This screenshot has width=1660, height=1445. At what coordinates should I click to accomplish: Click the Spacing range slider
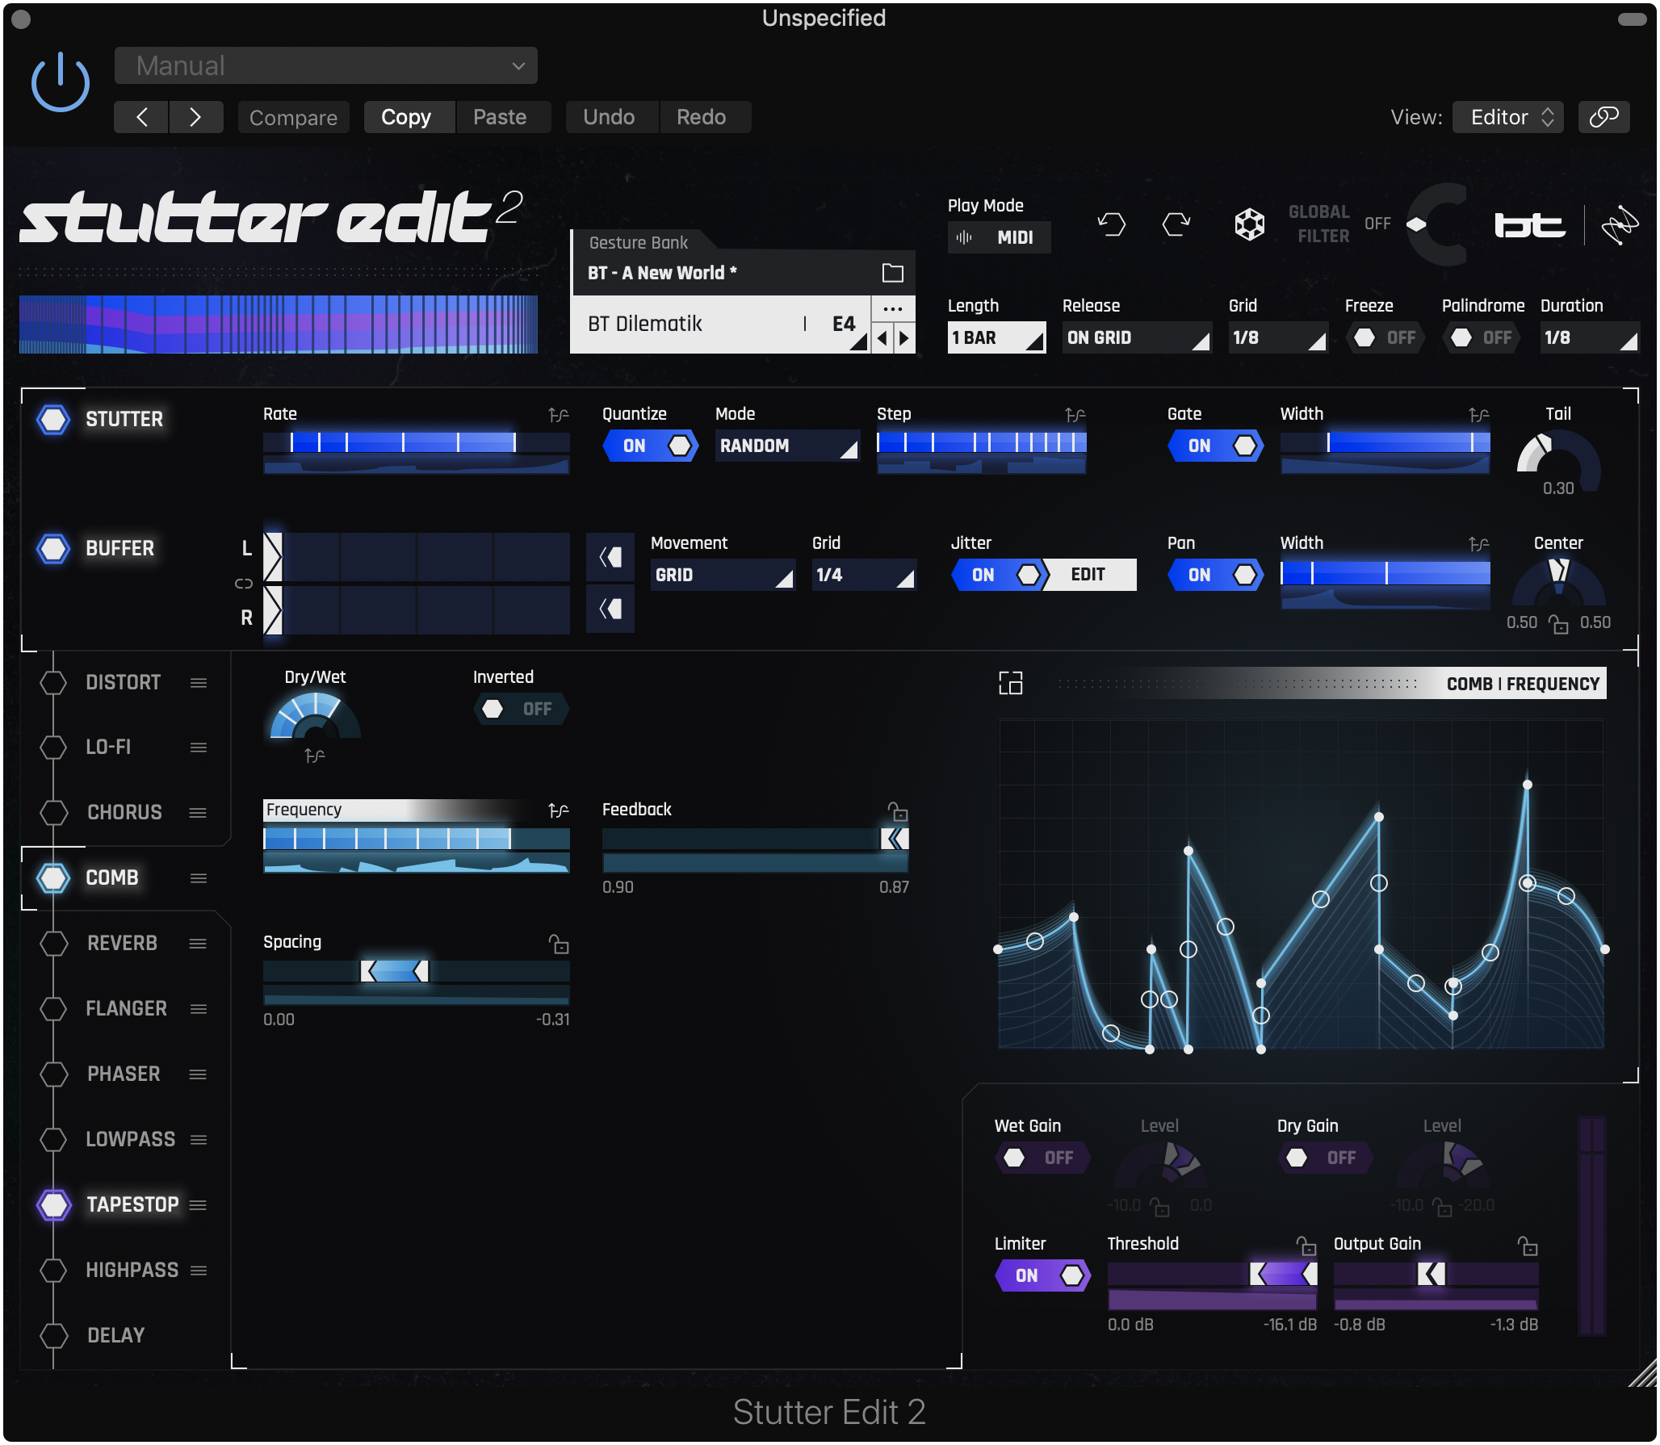(416, 971)
